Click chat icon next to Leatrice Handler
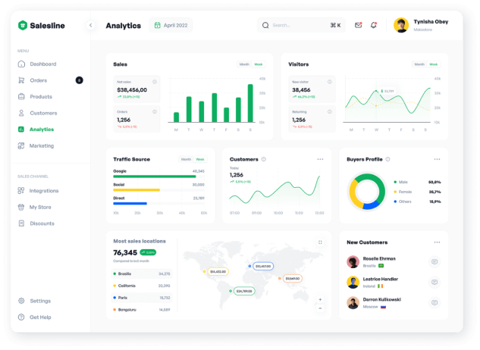 coord(435,282)
